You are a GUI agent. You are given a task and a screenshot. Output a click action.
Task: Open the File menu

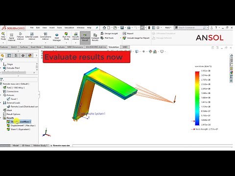pos(32,28)
